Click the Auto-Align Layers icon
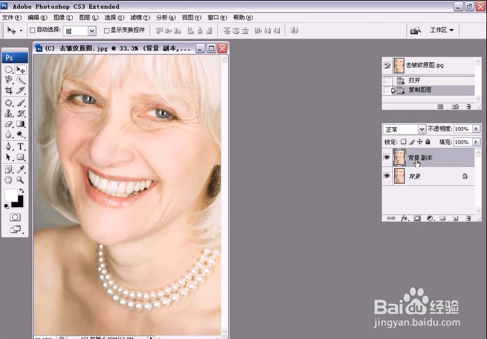 [294, 30]
